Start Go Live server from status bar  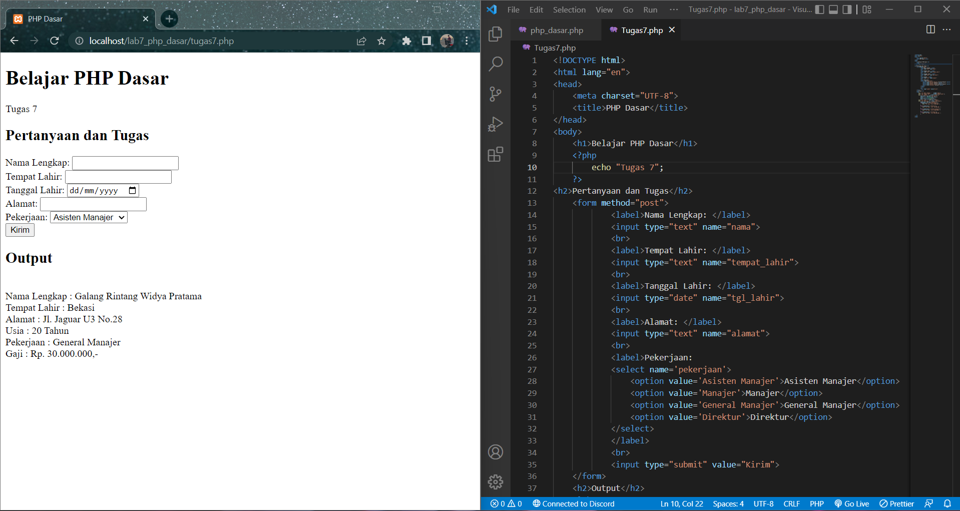pos(852,503)
